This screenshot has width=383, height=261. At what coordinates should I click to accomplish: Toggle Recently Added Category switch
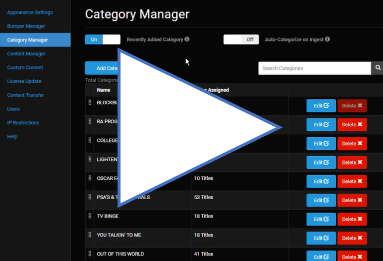click(x=103, y=39)
